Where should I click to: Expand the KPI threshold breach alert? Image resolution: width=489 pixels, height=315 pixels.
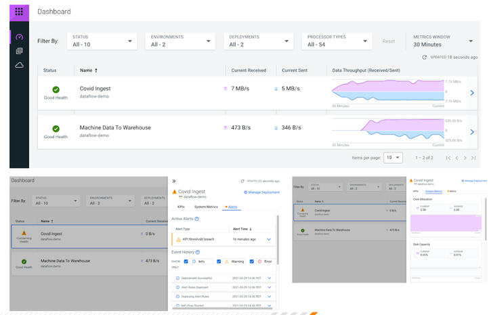pos(269,239)
